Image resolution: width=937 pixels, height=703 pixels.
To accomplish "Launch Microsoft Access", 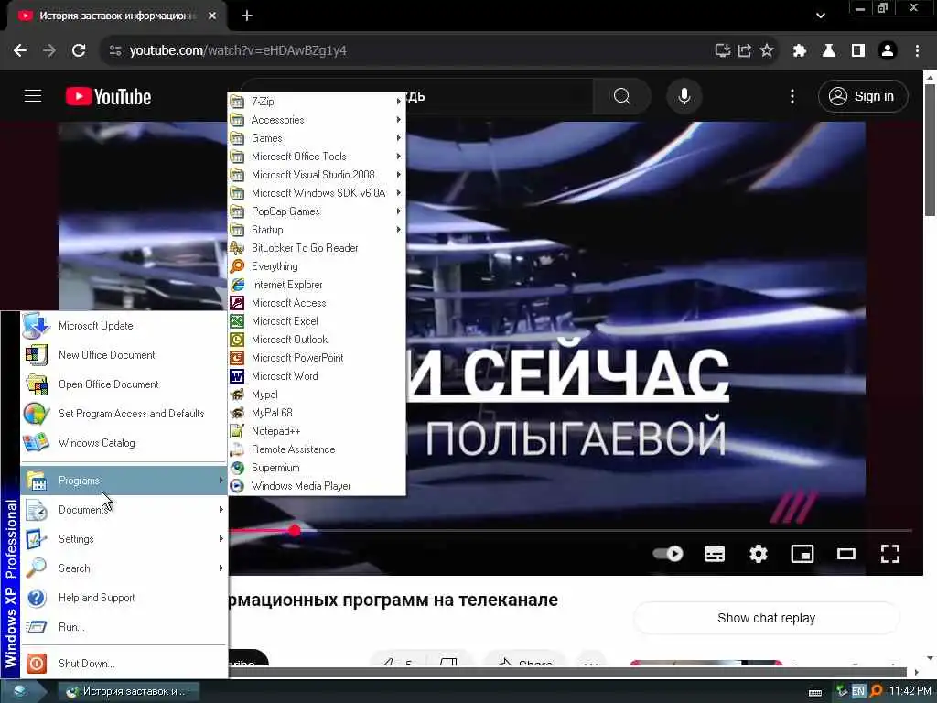I will (x=317, y=303).
